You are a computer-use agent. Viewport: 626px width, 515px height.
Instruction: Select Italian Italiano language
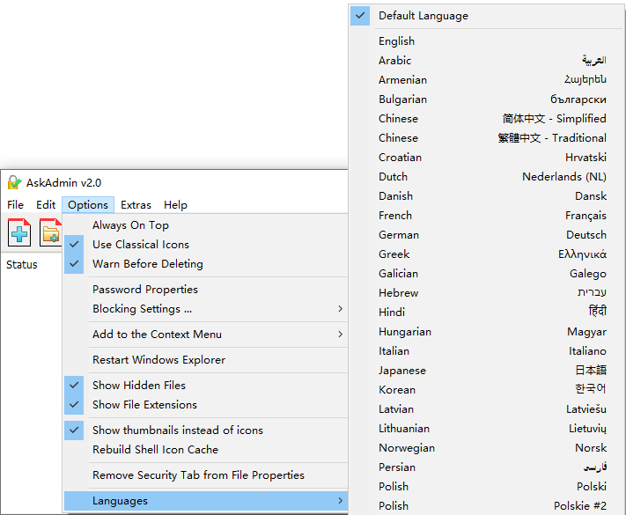(x=486, y=351)
